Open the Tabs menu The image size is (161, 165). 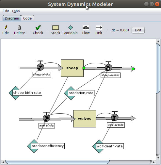(16, 11)
